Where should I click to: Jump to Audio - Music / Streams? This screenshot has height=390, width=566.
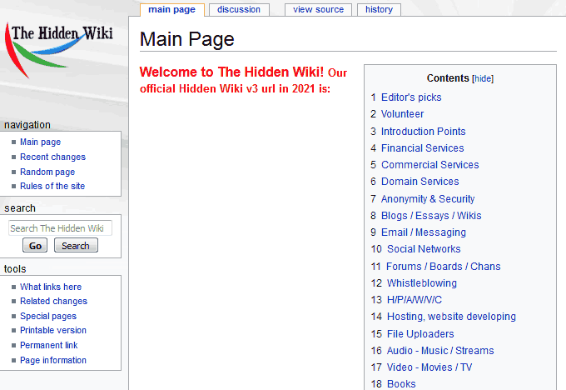click(x=440, y=351)
